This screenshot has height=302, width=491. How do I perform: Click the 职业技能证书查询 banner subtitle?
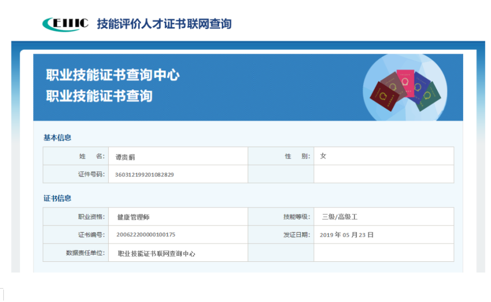pyautogui.click(x=99, y=96)
